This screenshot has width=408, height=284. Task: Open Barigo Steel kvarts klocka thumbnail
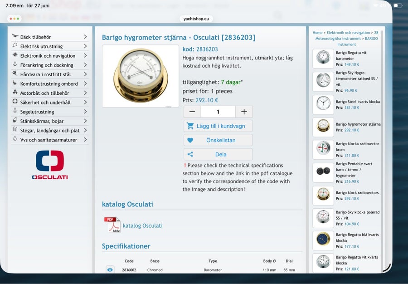pos(323,104)
